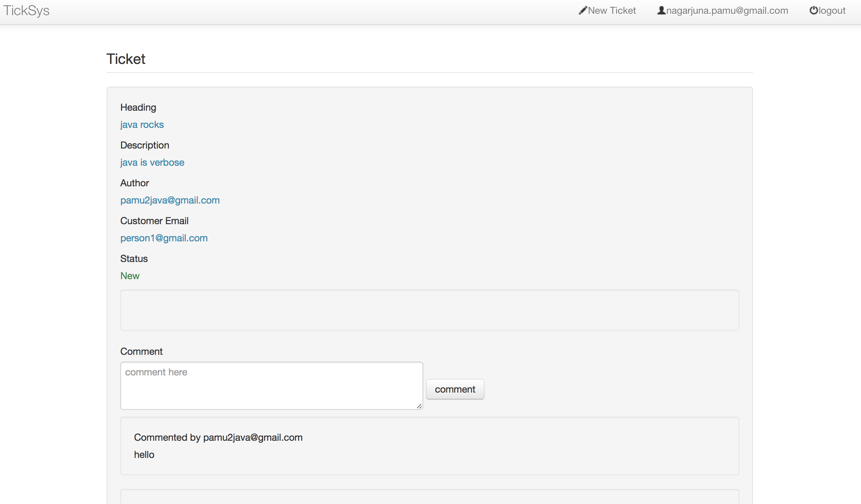This screenshot has height=504, width=861.
Task: Click the 'Commented by pamu2java@gmail.com' line
Action: 218,437
